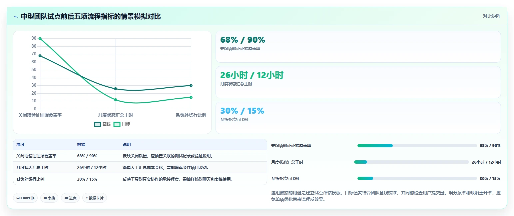Select the 表格 tag chip
The height and width of the screenshot is (216, 514).
[49, 198]
